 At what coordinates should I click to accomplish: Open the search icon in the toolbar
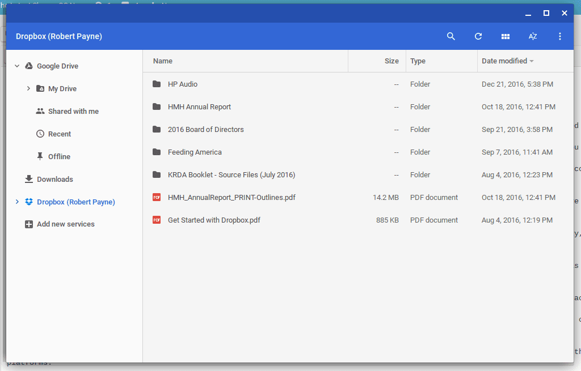click(451, 36)
